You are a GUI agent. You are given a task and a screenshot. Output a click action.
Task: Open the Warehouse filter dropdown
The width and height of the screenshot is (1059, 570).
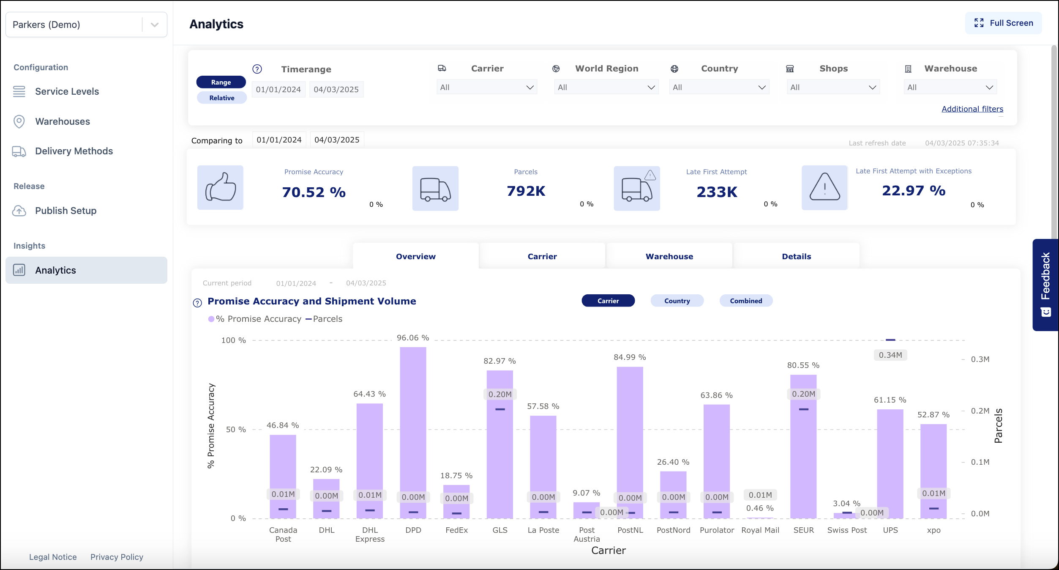(950, 87)
